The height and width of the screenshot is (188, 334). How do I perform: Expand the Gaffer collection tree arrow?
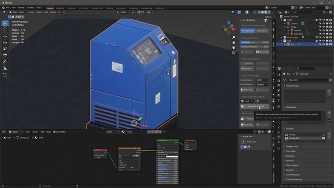(281, 20)
